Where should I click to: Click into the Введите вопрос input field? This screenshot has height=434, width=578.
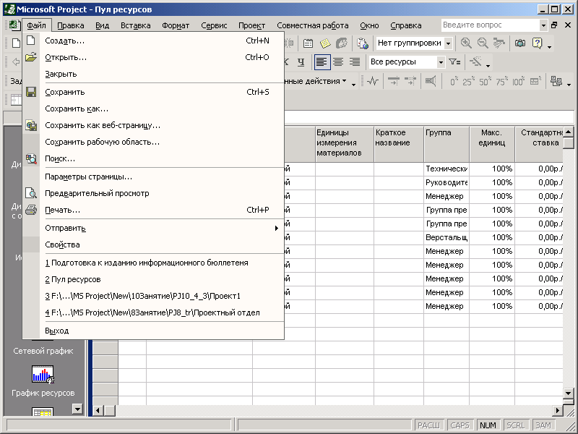click(x=491, y=25)
